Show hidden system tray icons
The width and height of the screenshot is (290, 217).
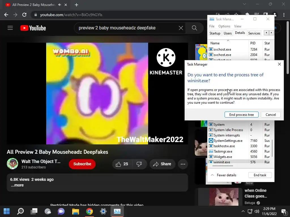243,211
